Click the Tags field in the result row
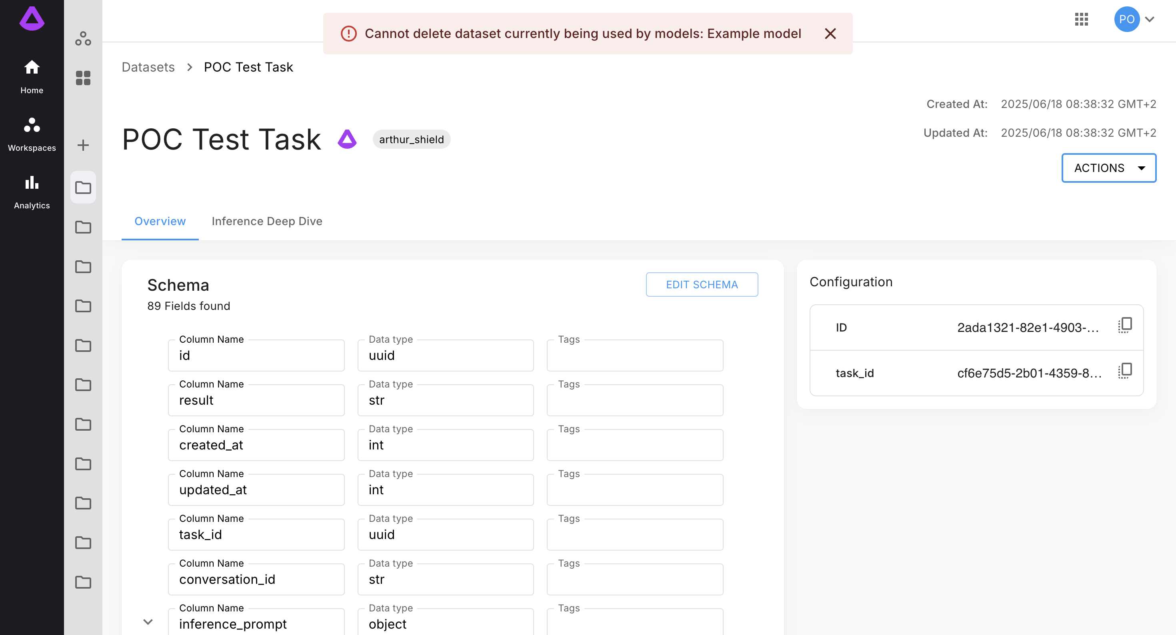Image resolution: width=1176 pixels, height=635 pixels. click(x=635, y=400)
